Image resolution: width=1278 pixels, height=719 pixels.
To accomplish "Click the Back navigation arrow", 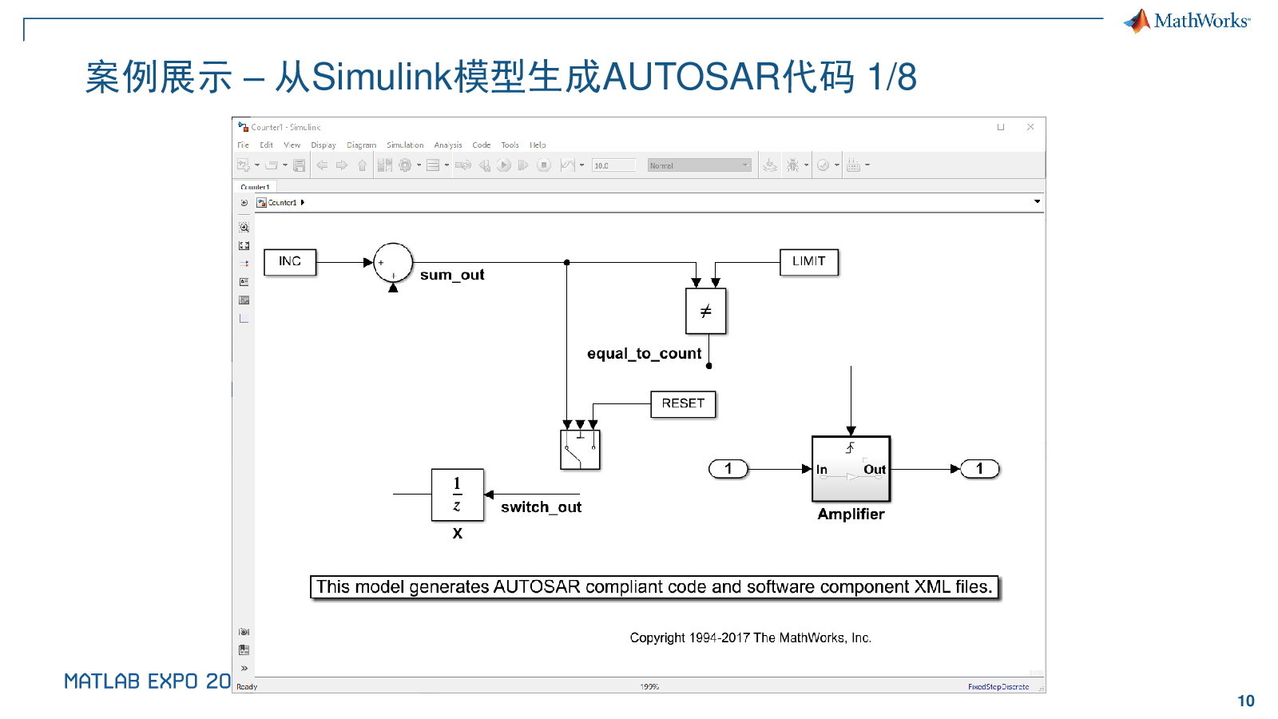I will click(x=322, y=165).
